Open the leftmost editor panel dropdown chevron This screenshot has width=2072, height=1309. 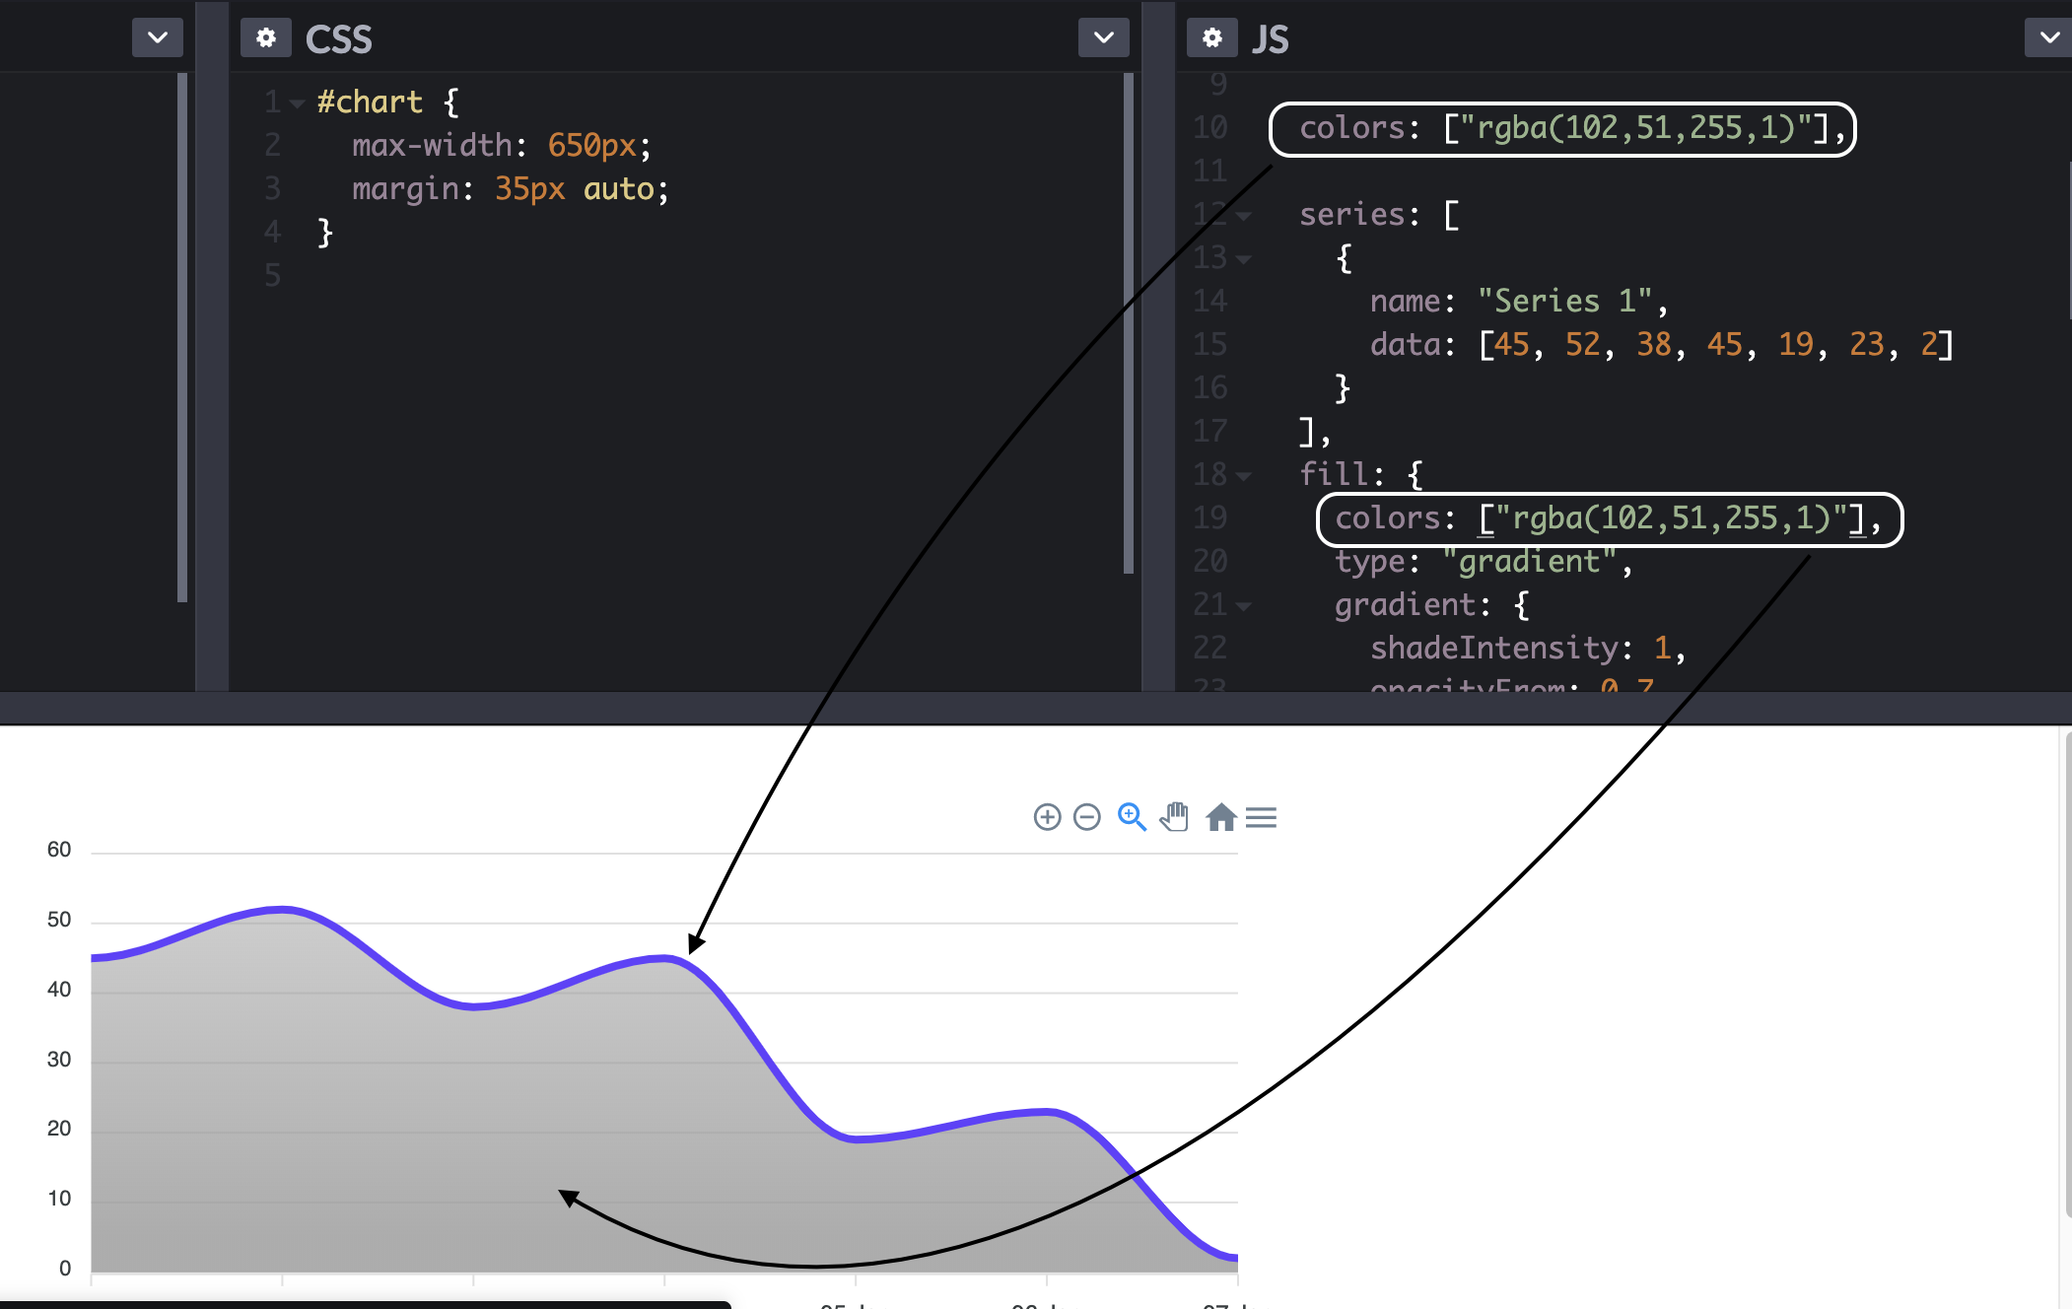click(x=158, y=38)
